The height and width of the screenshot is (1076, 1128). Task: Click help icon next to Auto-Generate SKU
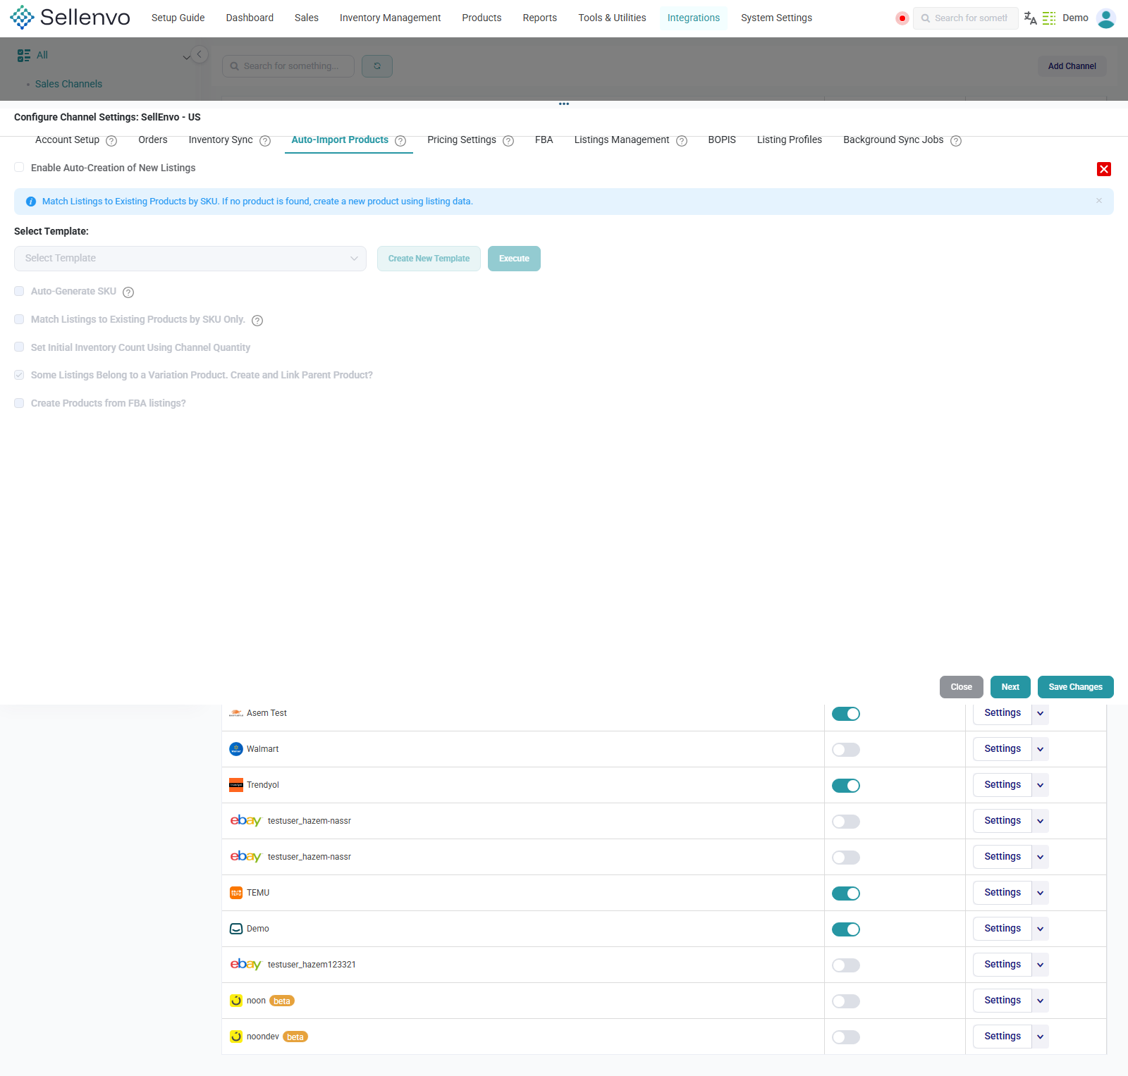128,292
